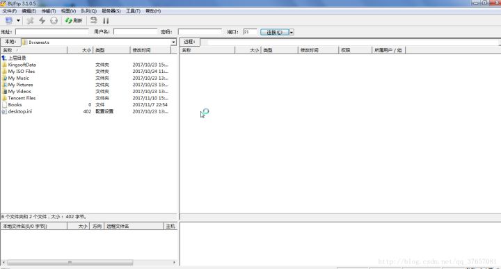501x269 pixels.
Task: Click the 连接(C) connect button
Action: click(274, 32)
